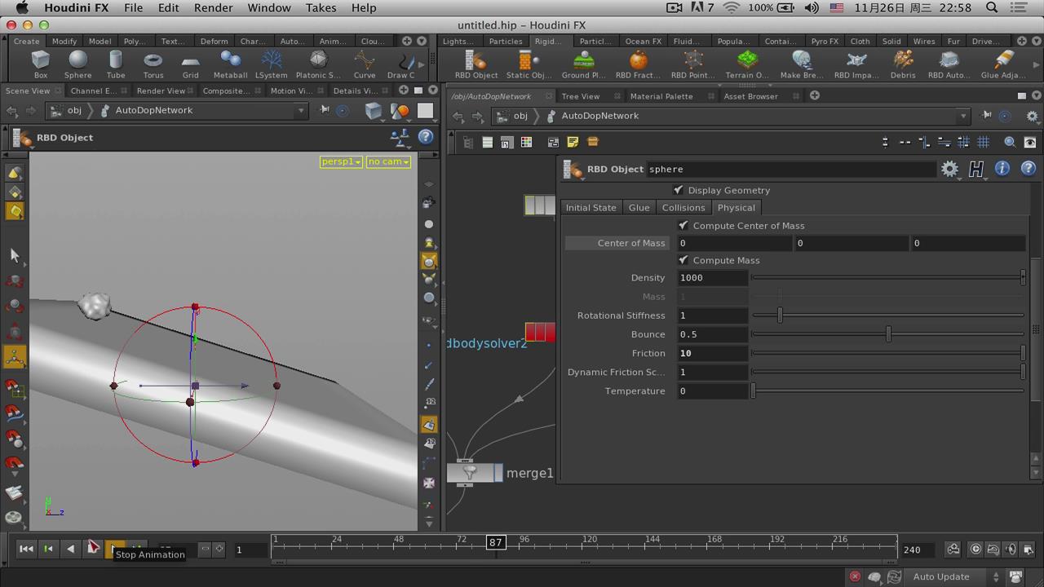Image resolution: width=1044 pixels, height=587 pixels.
Task: Open left shelf set options arrow
Action: (422, 41)
